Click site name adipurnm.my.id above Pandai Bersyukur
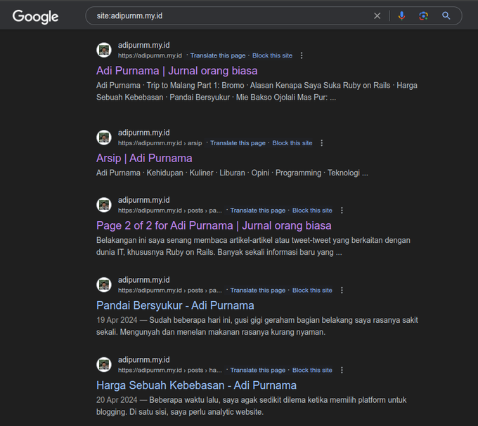Image resolution: width=478 pixels, height=426 pixels. click(x=144, y=280)
